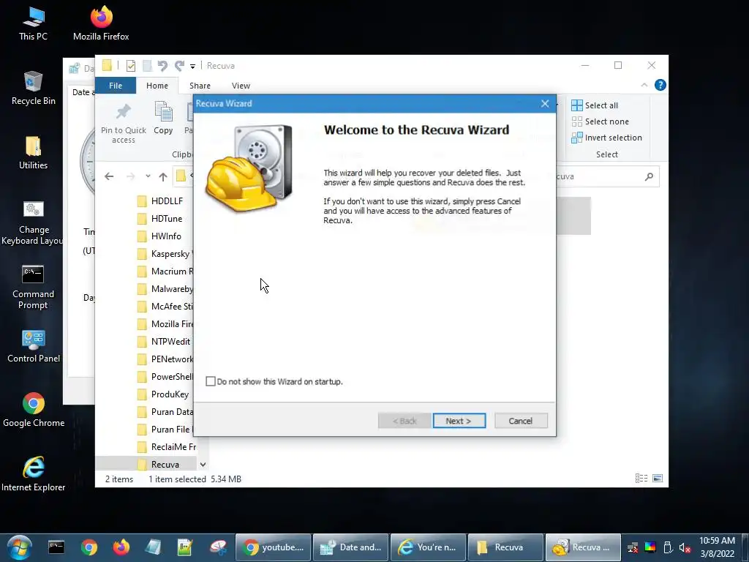Image resolution: width=749 pixels, height=562 pixels.
Task: Select Kaspersky folder in tree
Action: click(165, 254)
